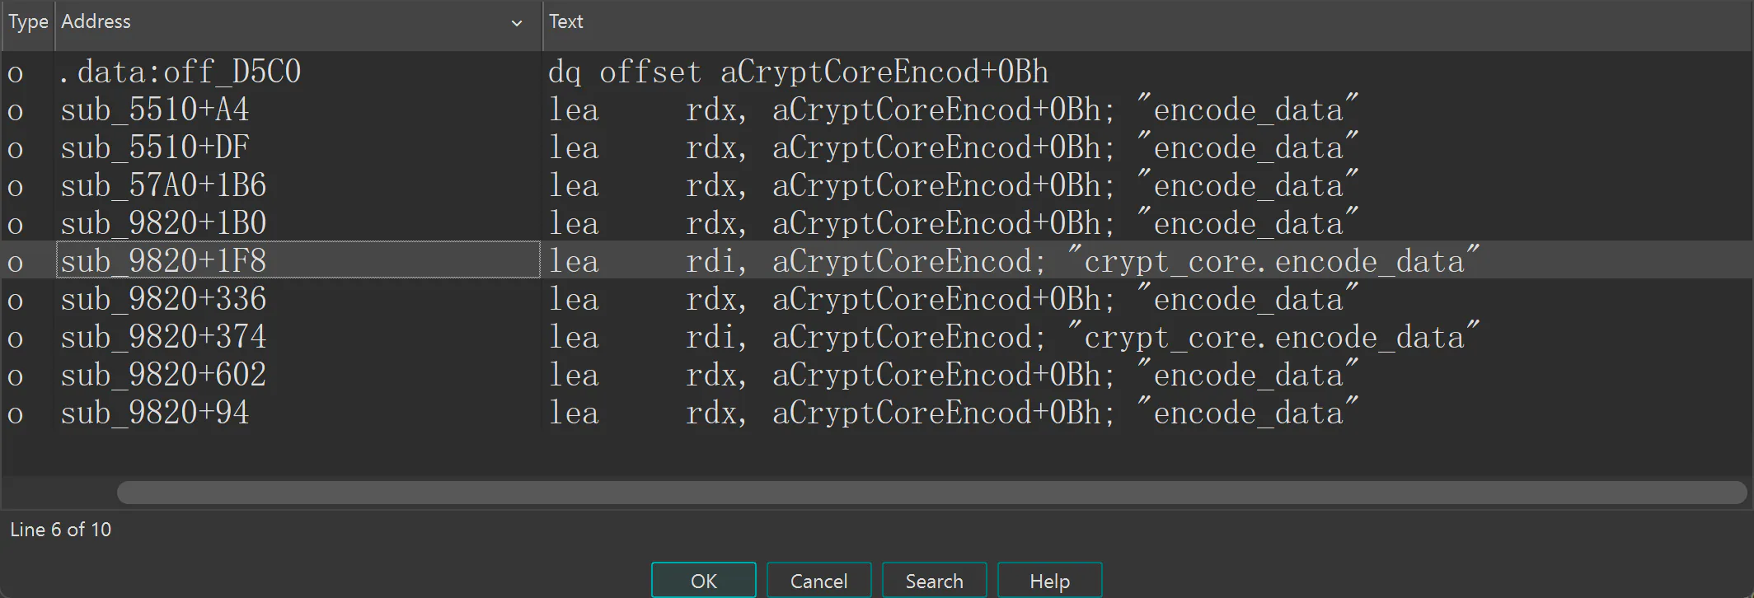
Task: Click the "dq offset aCryptCoreEncod+0Bh" text
Action: [x=799, y=72]
